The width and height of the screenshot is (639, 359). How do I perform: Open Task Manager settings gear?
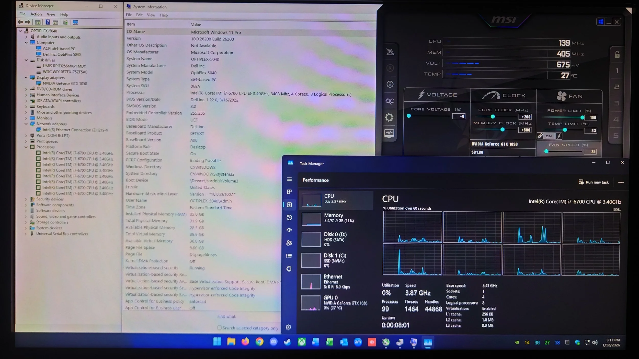pyautogui.click(x=289, y=327)
